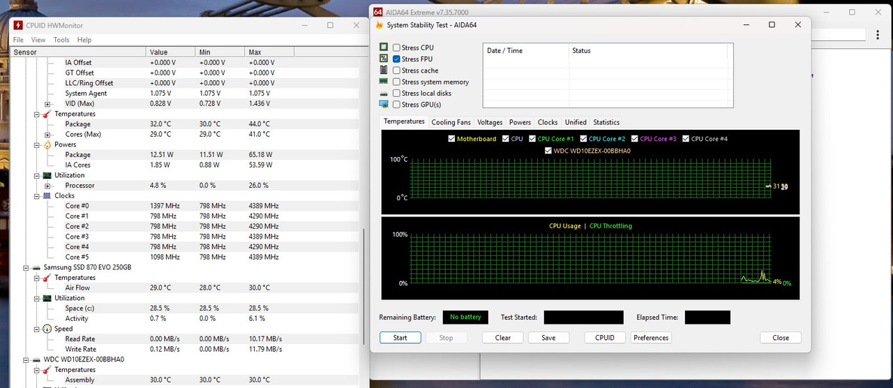
Task: Click the cache chip icon beside Stress cache
Action: coord(384,70)
